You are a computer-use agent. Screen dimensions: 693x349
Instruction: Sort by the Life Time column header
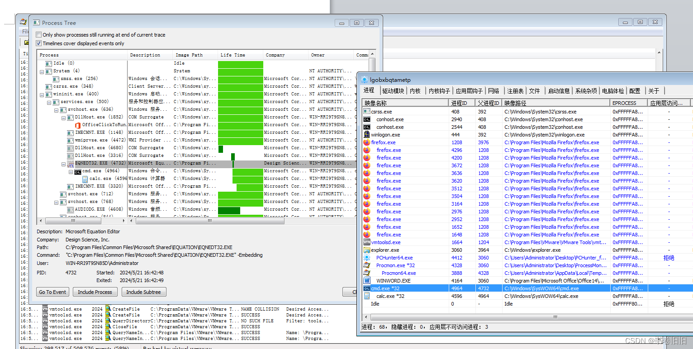[241, 55]
